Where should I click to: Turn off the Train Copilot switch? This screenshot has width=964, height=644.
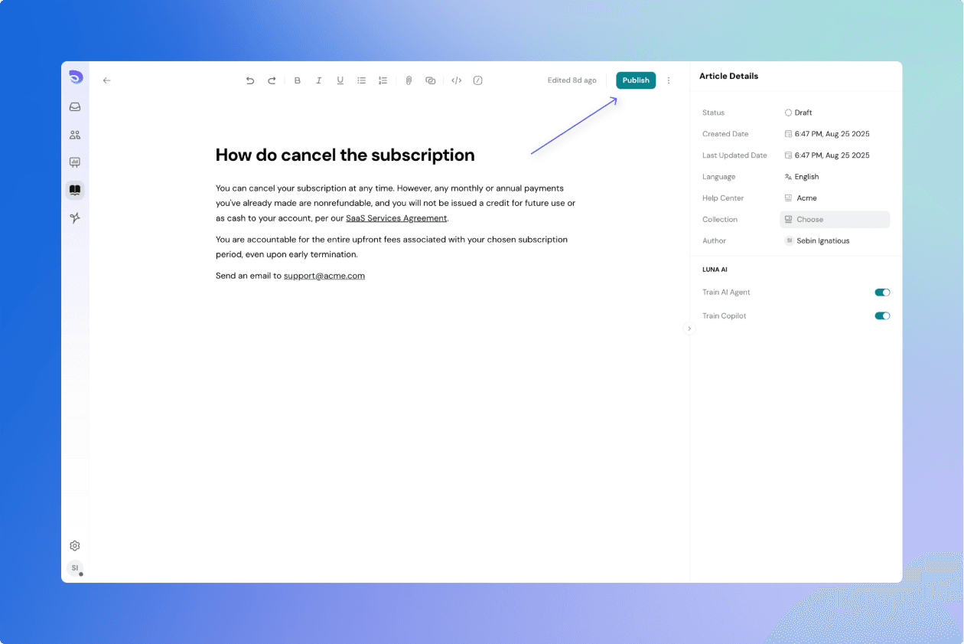pos(881,315)
